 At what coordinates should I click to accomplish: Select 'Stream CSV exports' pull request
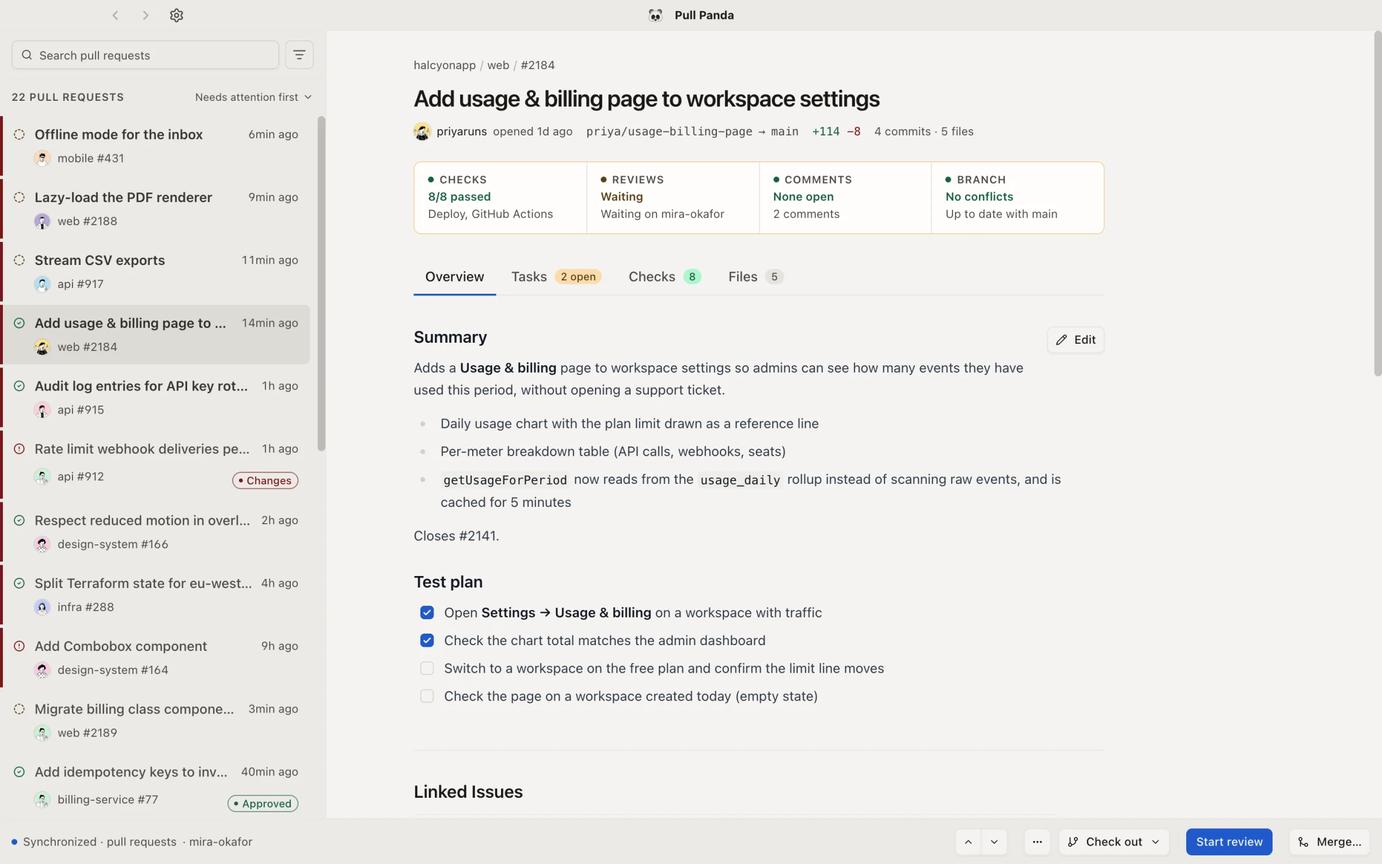[155, 272]
